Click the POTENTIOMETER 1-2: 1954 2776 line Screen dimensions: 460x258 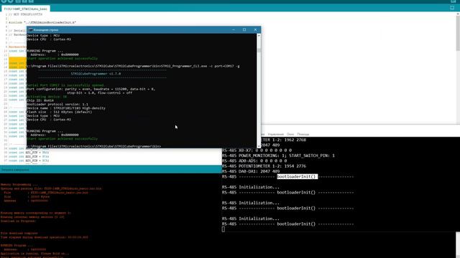pyautogui.click(x=264, y=166)
